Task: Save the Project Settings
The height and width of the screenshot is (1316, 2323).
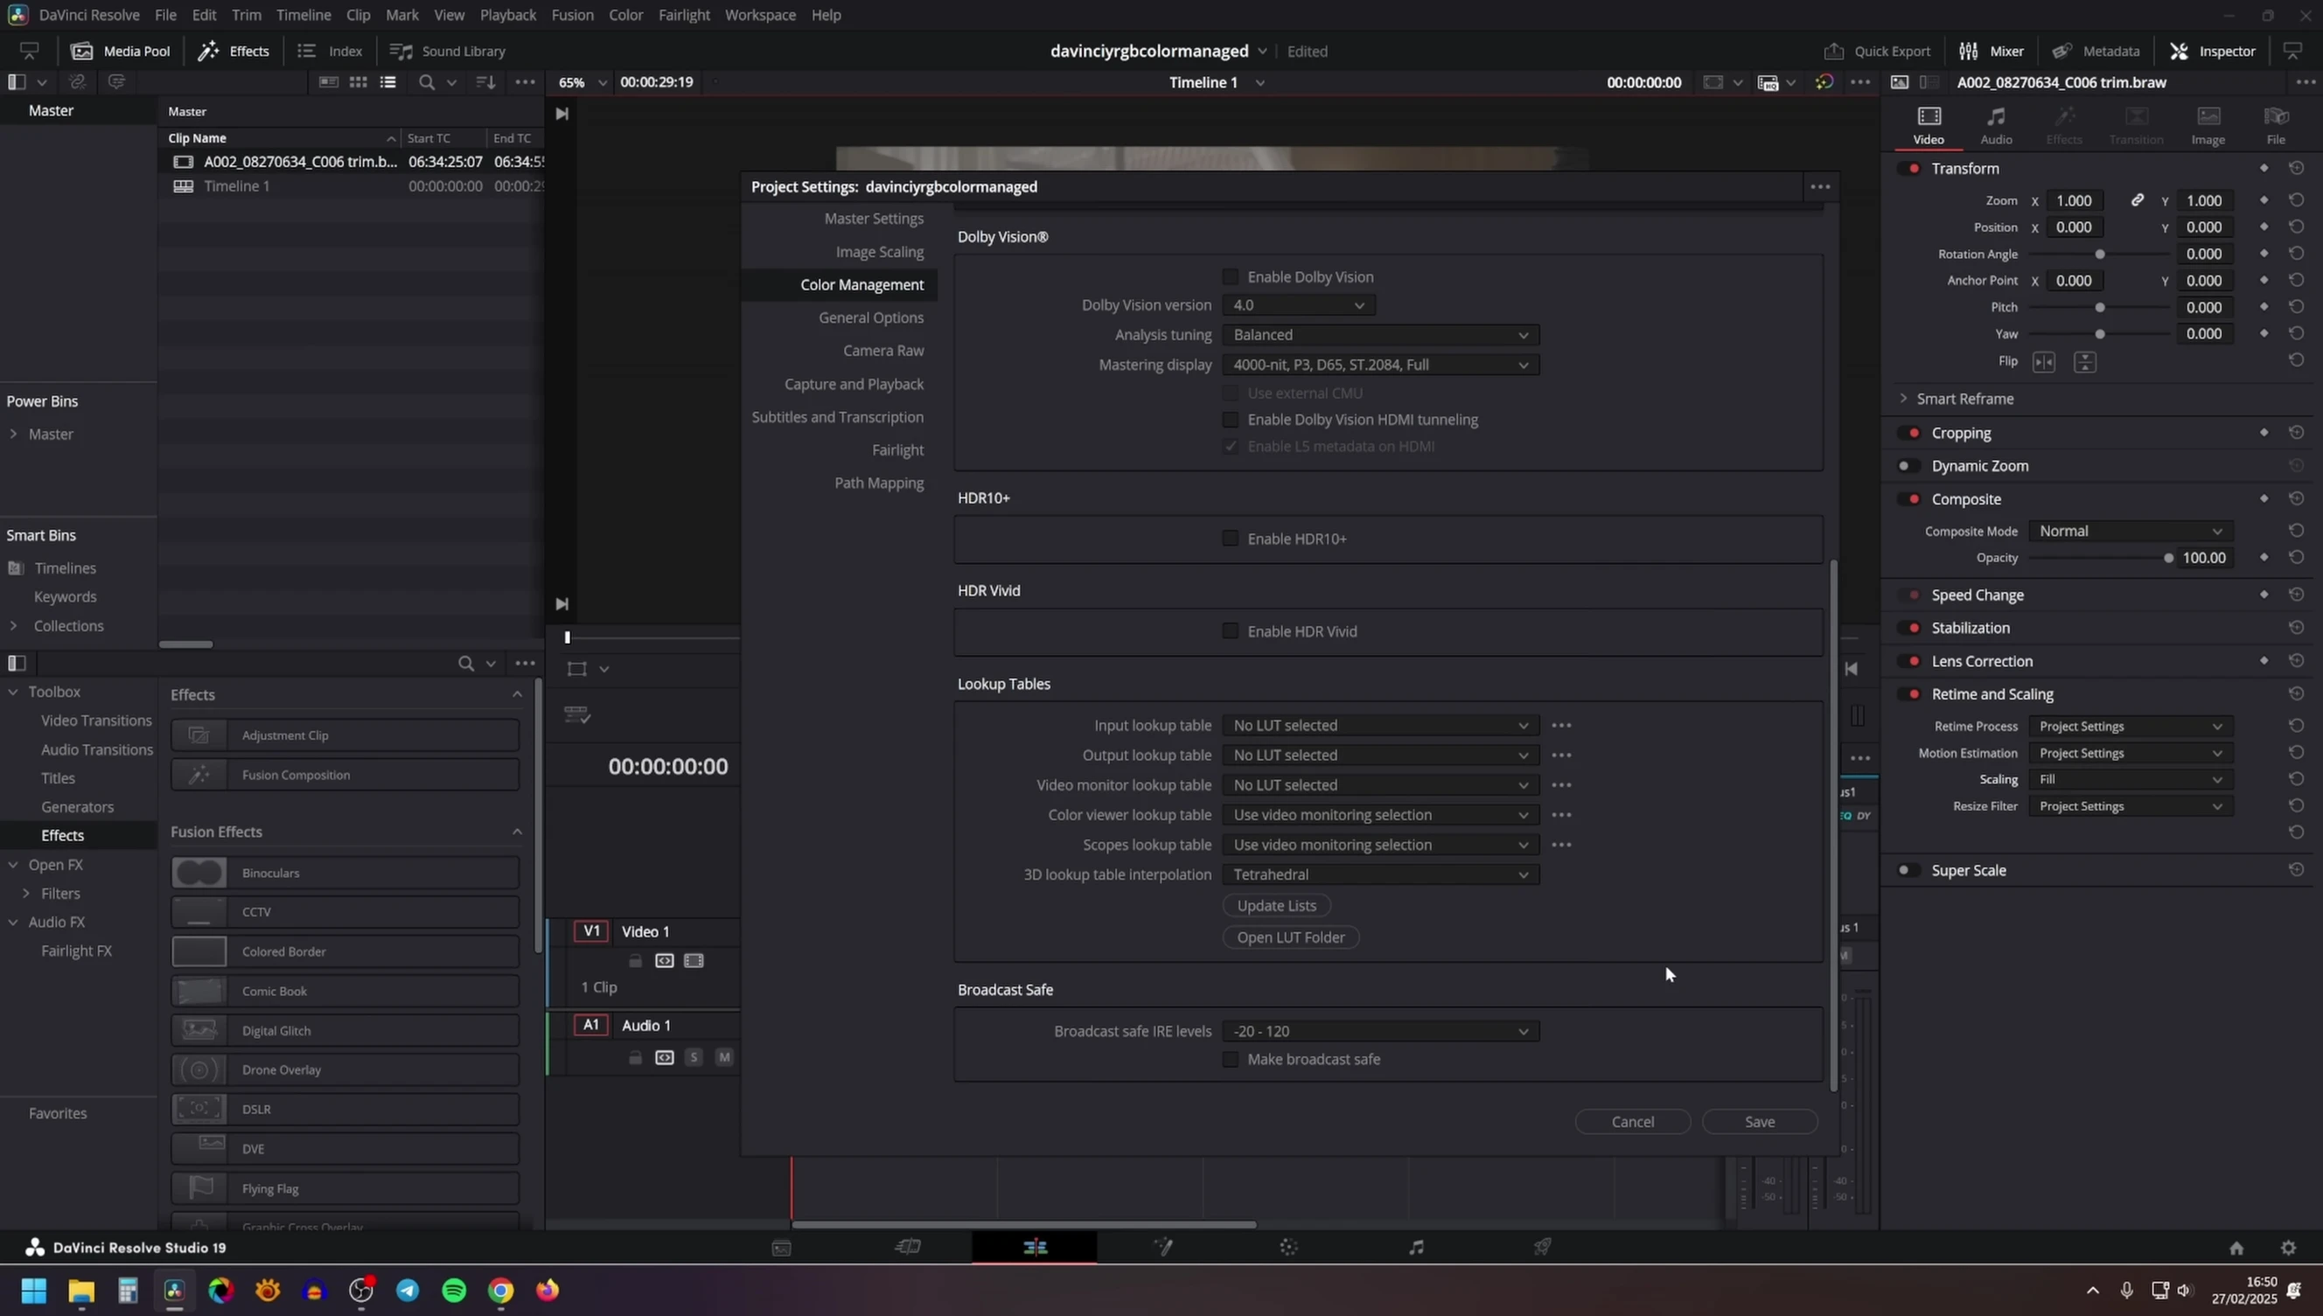Action: coord(1759,1122)
